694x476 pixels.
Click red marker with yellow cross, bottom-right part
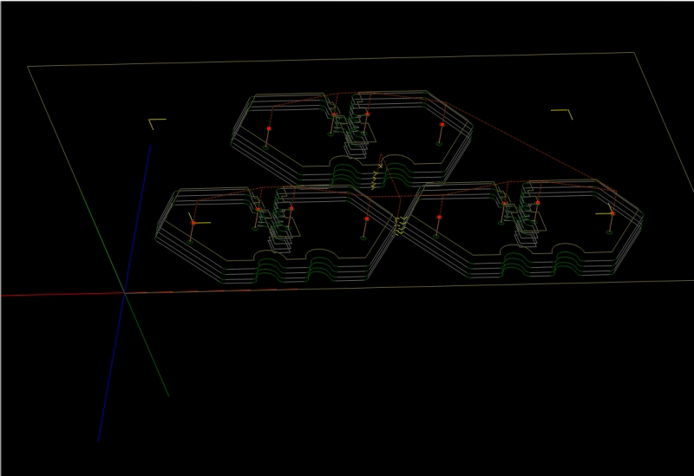coord(612,213)
